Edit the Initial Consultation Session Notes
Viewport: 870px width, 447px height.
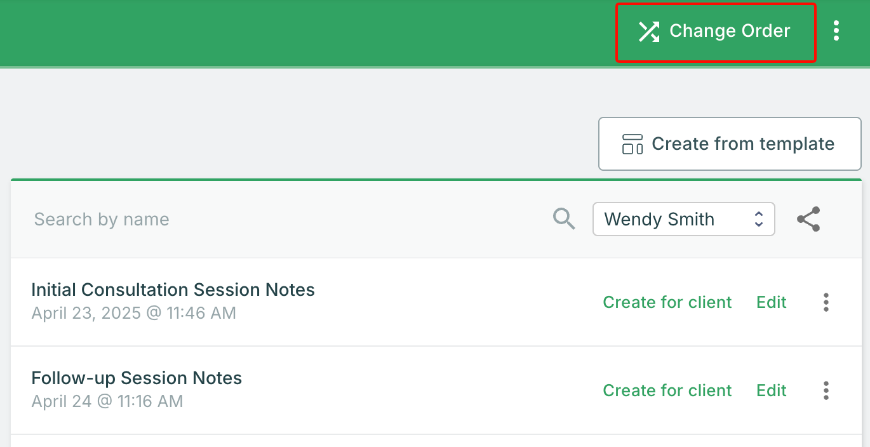point(771,302)
